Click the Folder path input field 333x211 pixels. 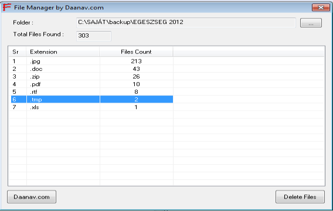click(x=186, y=23)
